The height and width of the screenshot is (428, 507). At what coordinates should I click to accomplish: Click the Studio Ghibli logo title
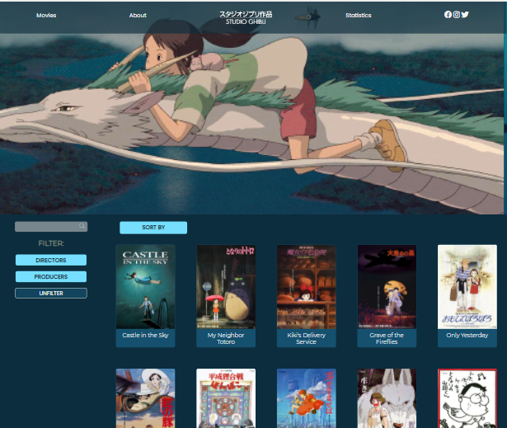pyautogui.click(x=246, y=17)
